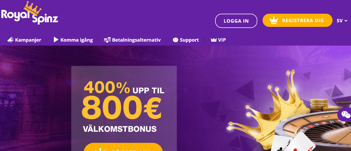The height and width of the screenshot is (151, 351).
Task: Click the speech bubble icon beside Support
Action: [x=175, y=40]
